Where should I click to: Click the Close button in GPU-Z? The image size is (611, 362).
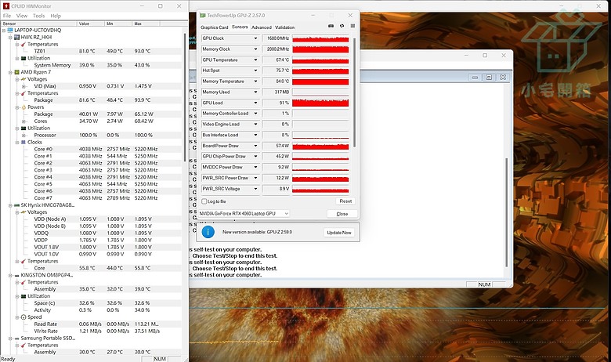(342, 214)
